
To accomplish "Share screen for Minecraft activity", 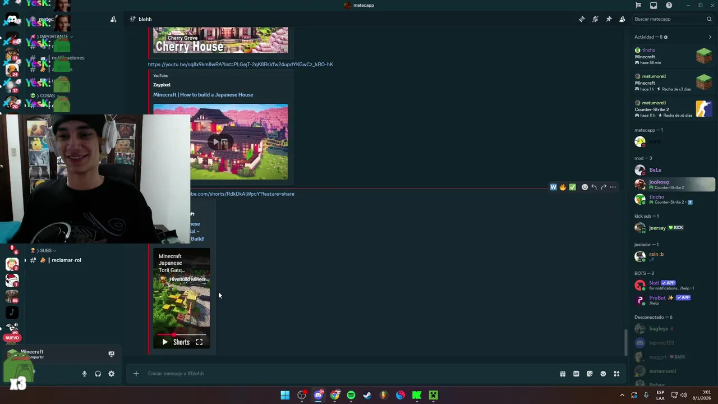I will [111, 354].
